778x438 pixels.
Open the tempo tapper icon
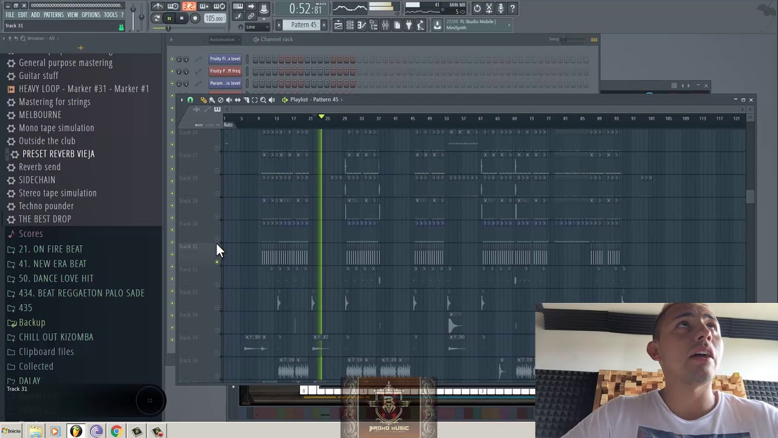(x=420, y=25)
